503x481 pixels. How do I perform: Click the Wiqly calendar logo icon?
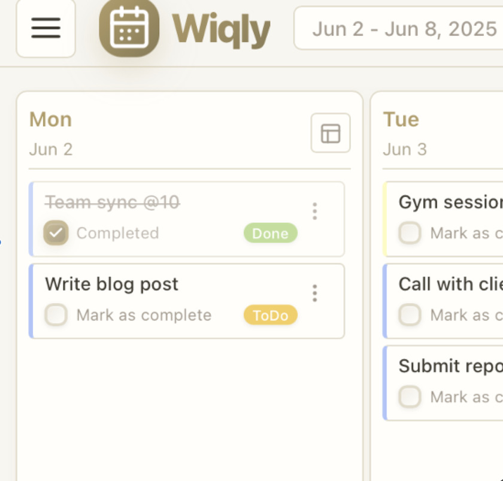point(129,28)
